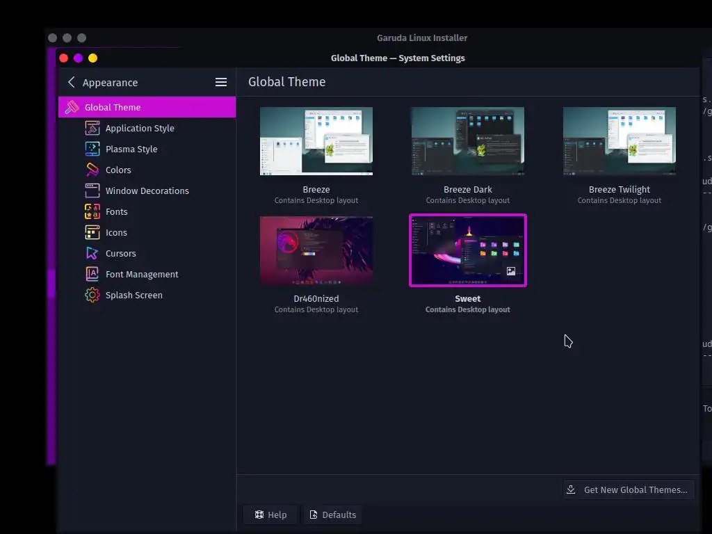This screenshot has height=534, width=712.
Task: Reset settings with the Defaults button
Action: point(333,515)
